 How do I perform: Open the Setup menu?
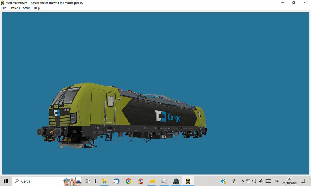pos(26,8)
